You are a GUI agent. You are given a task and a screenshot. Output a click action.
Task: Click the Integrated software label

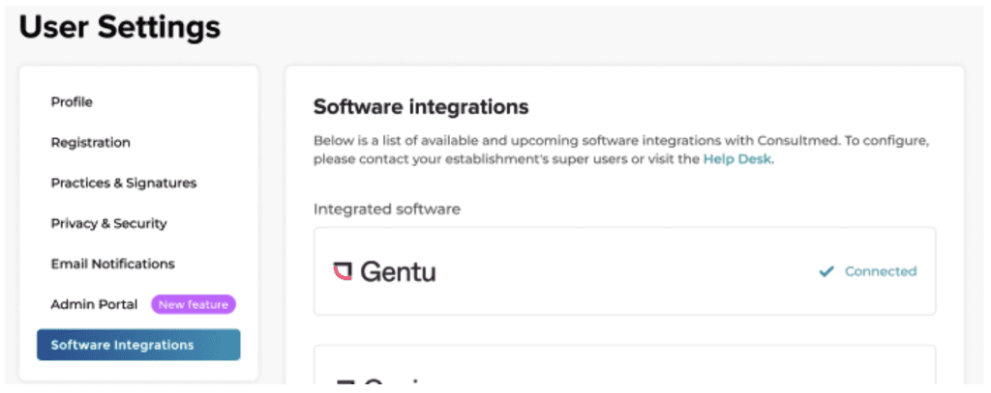[x=387, y=209]
